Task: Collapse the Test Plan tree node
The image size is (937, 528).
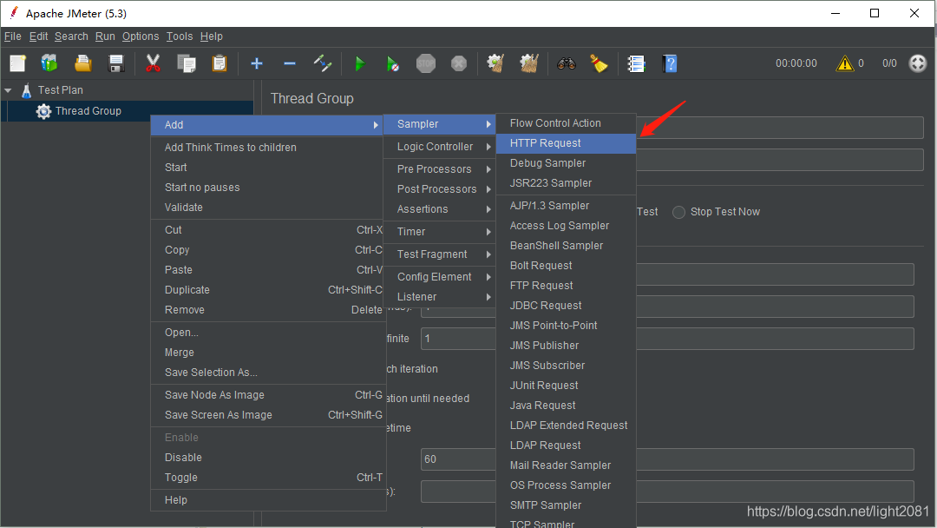Action: pyautogui.click(x=8, y=90)
